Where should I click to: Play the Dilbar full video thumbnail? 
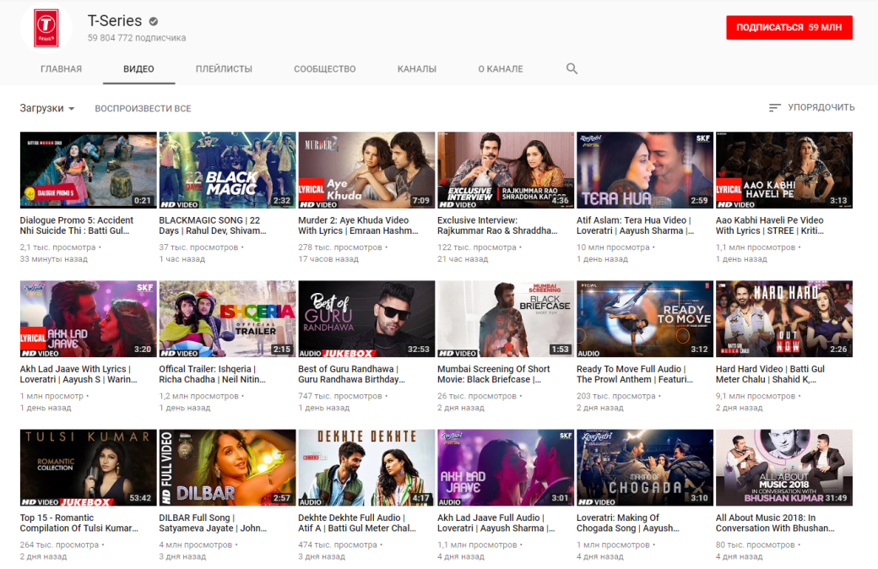[x=227, y=468]
